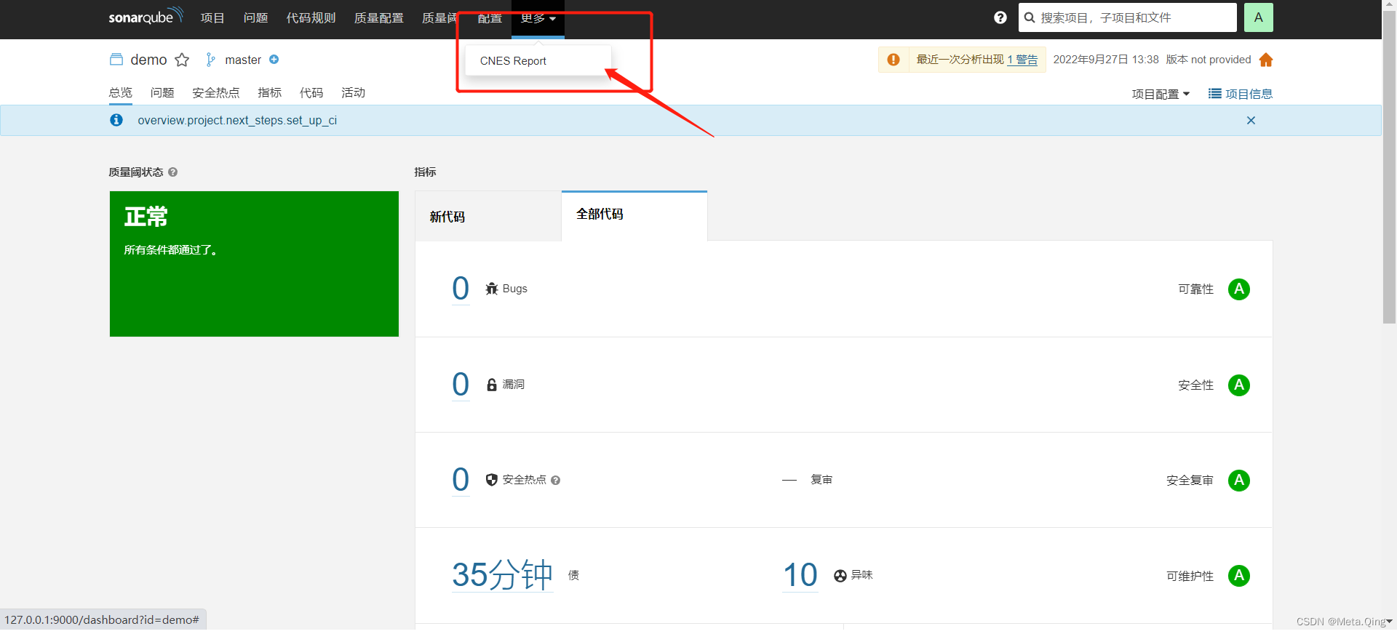Switch to 安全热点 project tab
This screenshot has height=634, width=1397.
pyautogui.click(x=216, y=92)
